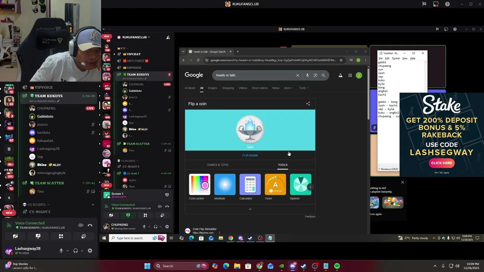This screenshot has width=484, height=272.
Task: Open Spotify from the Windows taskbar
Action: [337, 266]
